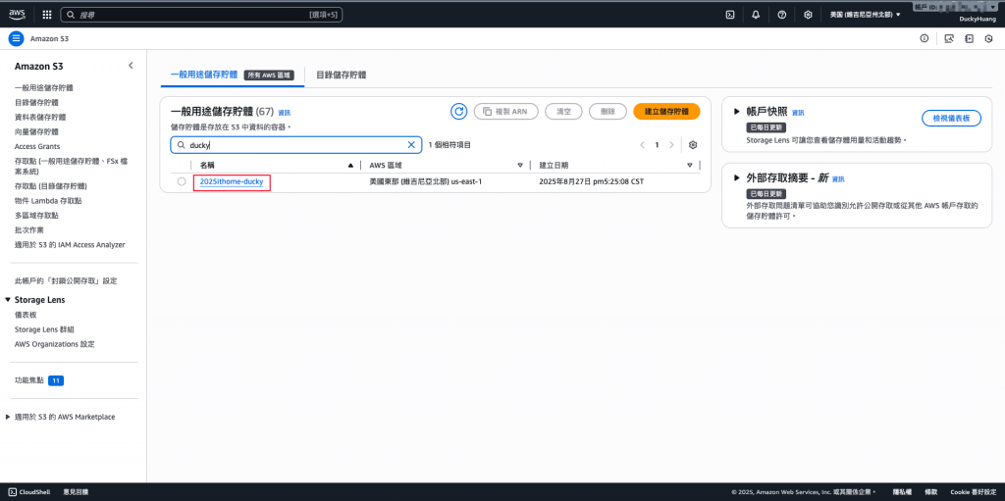This screenshot has width=1005, height=501.
Task: Open 存取點 (目錄儲存貯體) in sidebar
Action: point(51,186)
